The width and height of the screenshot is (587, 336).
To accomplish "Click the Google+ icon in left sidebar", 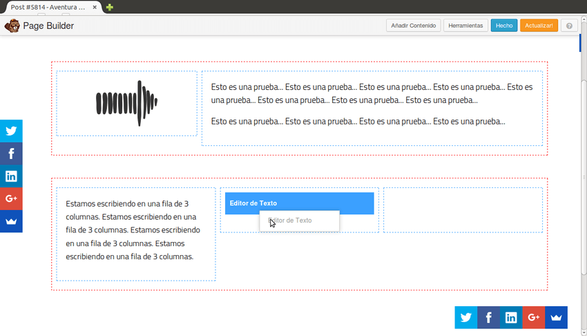I will 11,198.
